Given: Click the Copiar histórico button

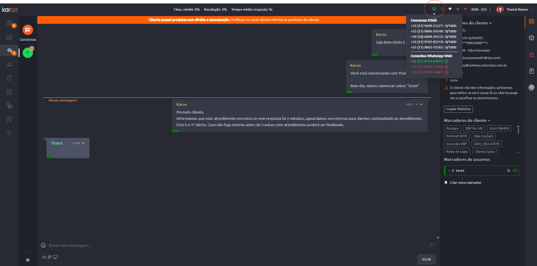Looking at the screenshot, I should (x=458, y=109).
